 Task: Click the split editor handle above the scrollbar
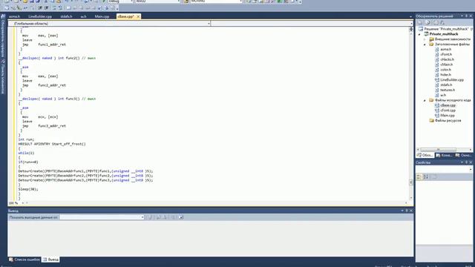point(411,29)
